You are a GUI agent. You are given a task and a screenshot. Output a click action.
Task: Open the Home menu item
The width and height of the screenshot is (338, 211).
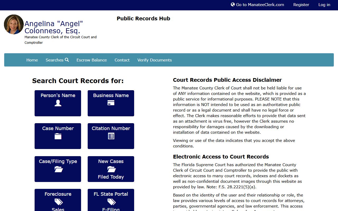[32, 60]
